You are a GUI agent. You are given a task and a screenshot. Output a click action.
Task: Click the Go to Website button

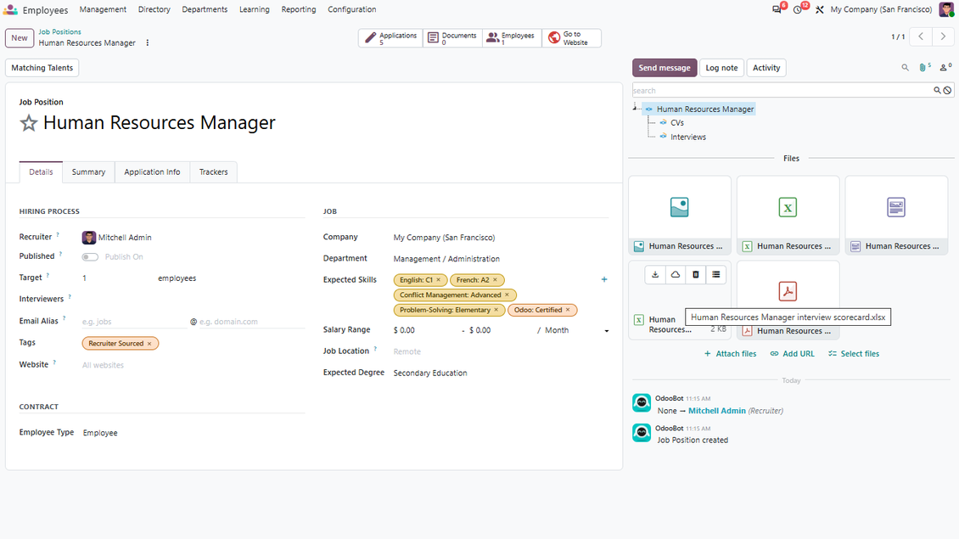(x=570, y=38)
